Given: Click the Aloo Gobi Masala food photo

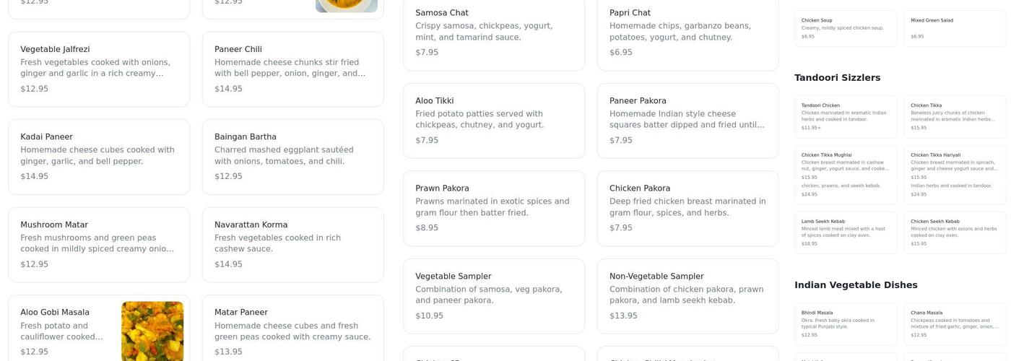Looking at the screenshot, I should coord(152,331).
